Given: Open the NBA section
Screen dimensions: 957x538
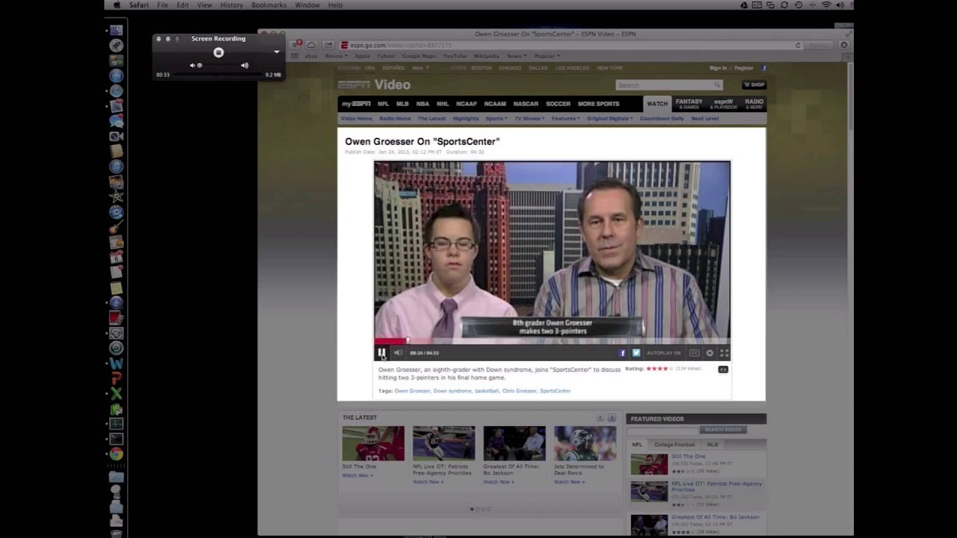Looking at the screenshot, I should point(422,104).
